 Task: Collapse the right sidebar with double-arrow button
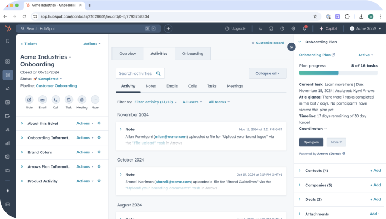pos(291,47)
